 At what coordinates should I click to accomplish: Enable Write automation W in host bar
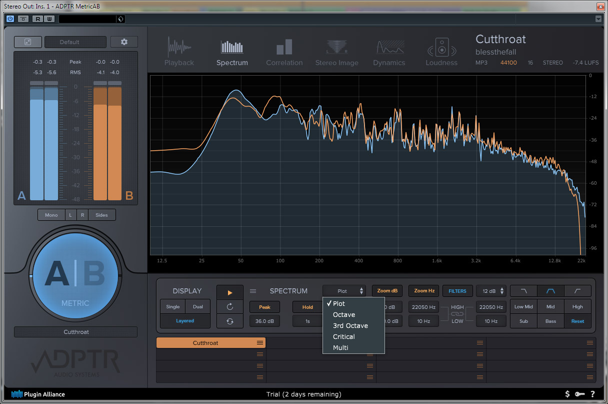pos(49,19)
